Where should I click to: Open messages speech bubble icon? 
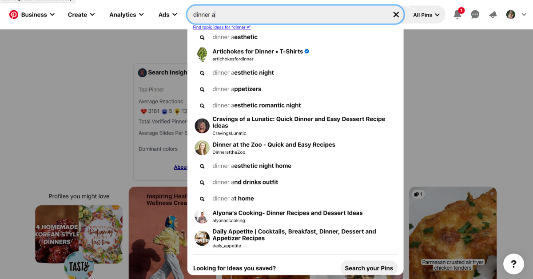point(475,15)
